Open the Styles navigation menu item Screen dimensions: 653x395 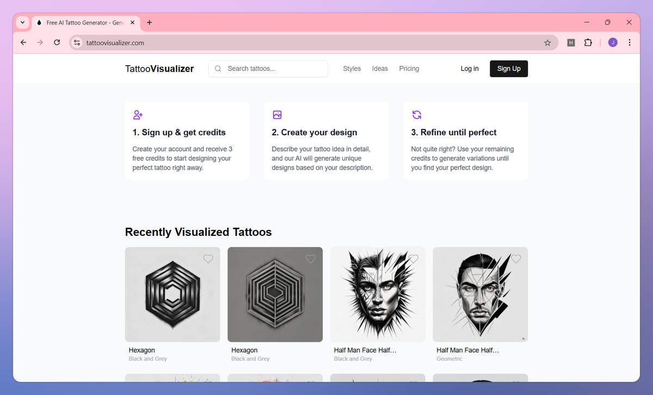(x=352, y=68)
